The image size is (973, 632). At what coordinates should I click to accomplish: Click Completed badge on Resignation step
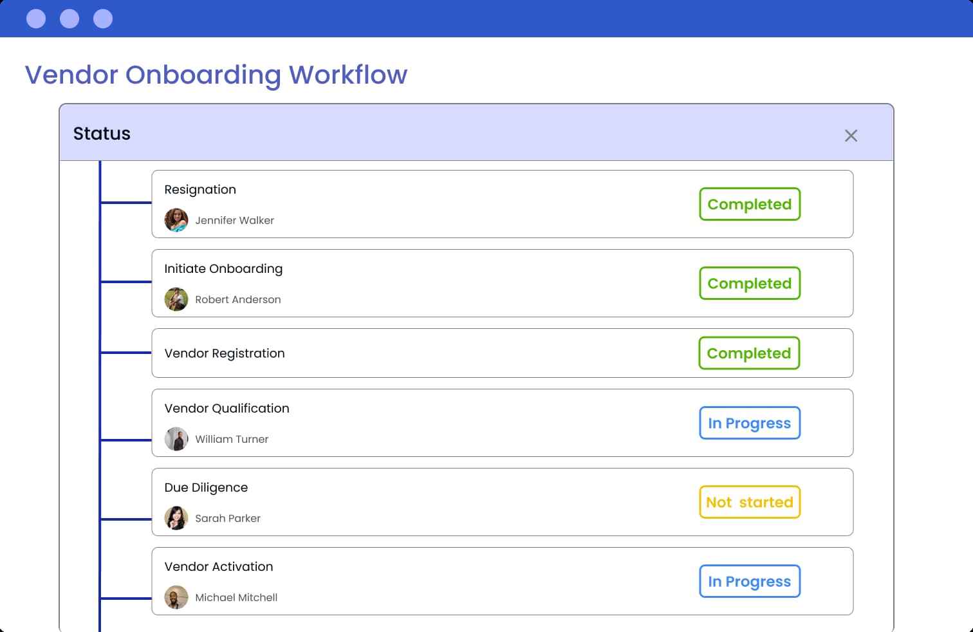coord(750,204)
